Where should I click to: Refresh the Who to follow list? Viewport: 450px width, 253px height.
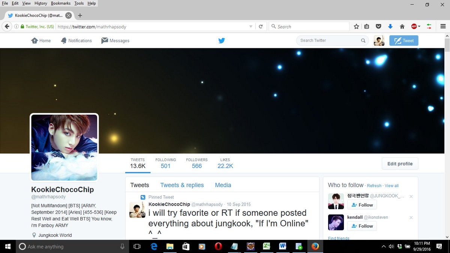374,186
